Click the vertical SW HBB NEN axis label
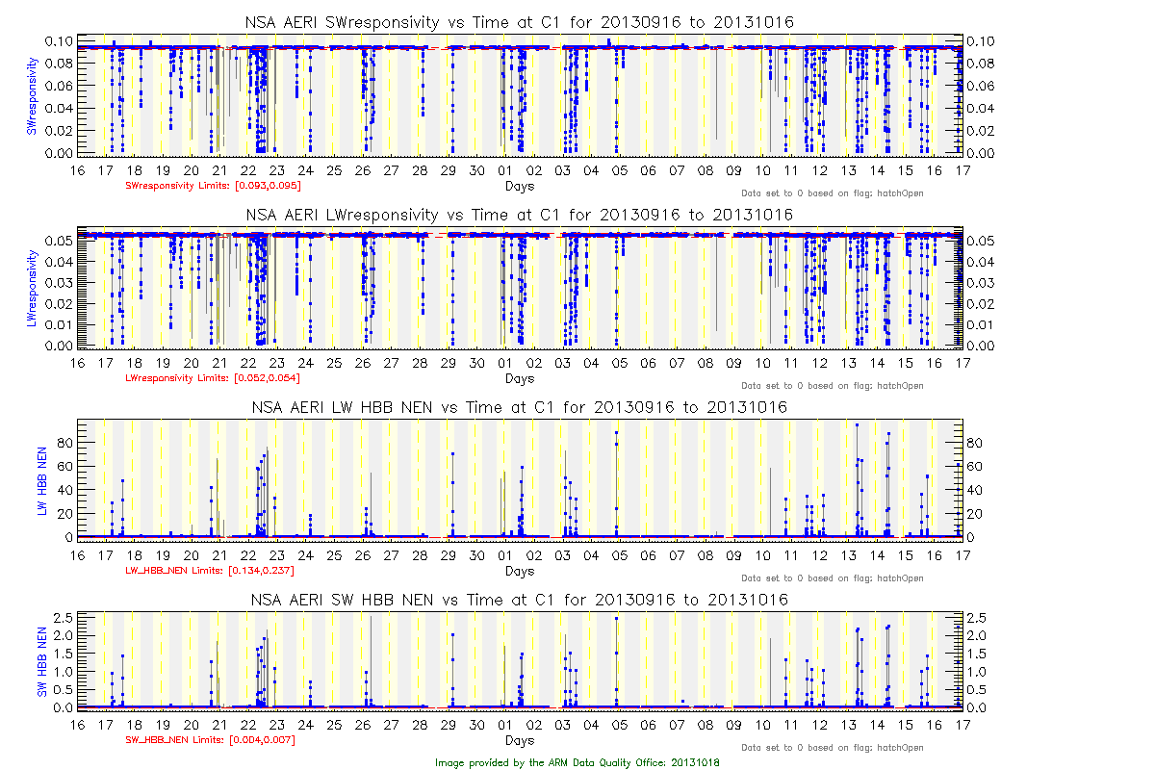 pyautogui.click(x=42, y=662)
